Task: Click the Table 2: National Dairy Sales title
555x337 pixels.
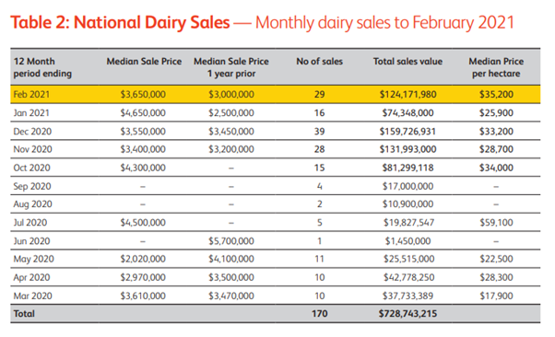Action: [x=120, y=23]
